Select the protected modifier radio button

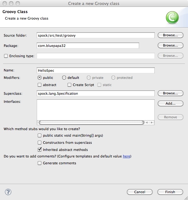113,78
